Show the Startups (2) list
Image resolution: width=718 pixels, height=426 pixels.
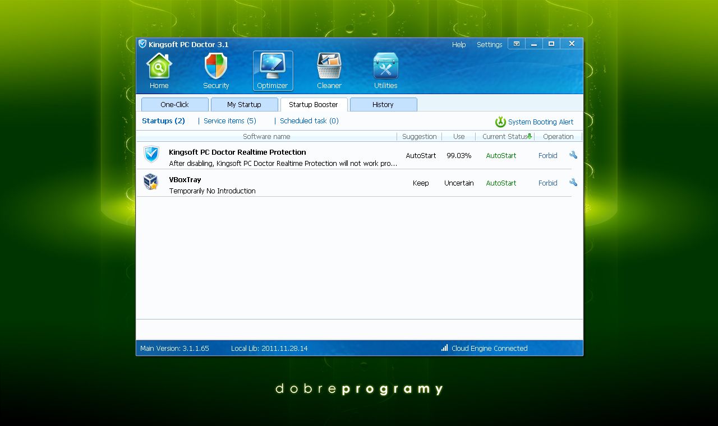pos(163,121)
